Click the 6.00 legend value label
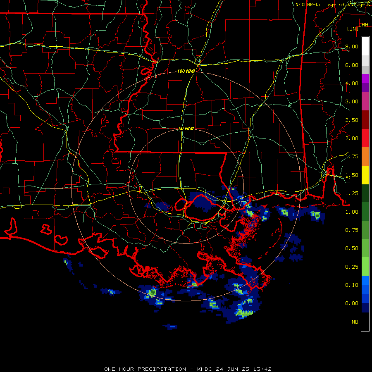The width and height of the screenshot is (372, 372). (x=352, y=65)
